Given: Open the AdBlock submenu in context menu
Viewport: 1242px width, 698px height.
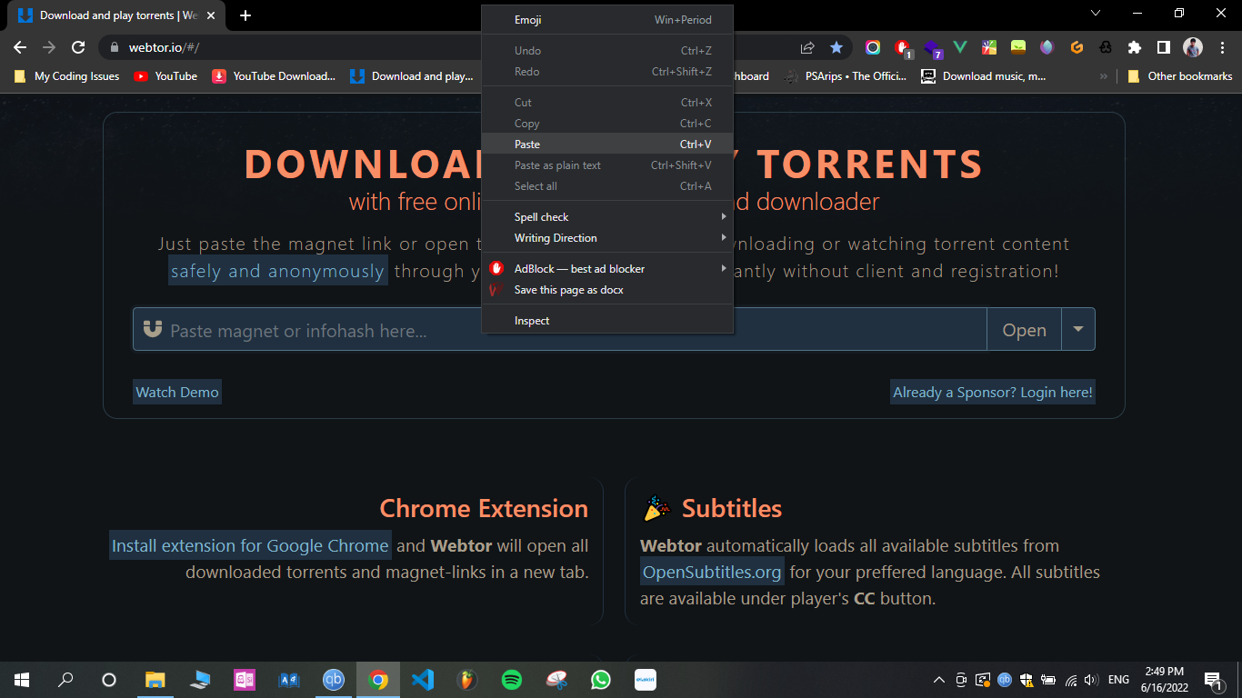Looking at the screenshot, I should coord(607,269).
